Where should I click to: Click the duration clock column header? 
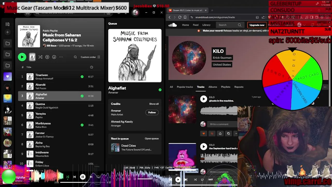(91, 67)
